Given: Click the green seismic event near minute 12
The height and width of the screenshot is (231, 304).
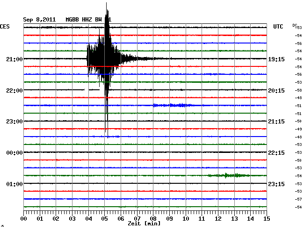Looking at the screenshot, I should click(229, 175).
